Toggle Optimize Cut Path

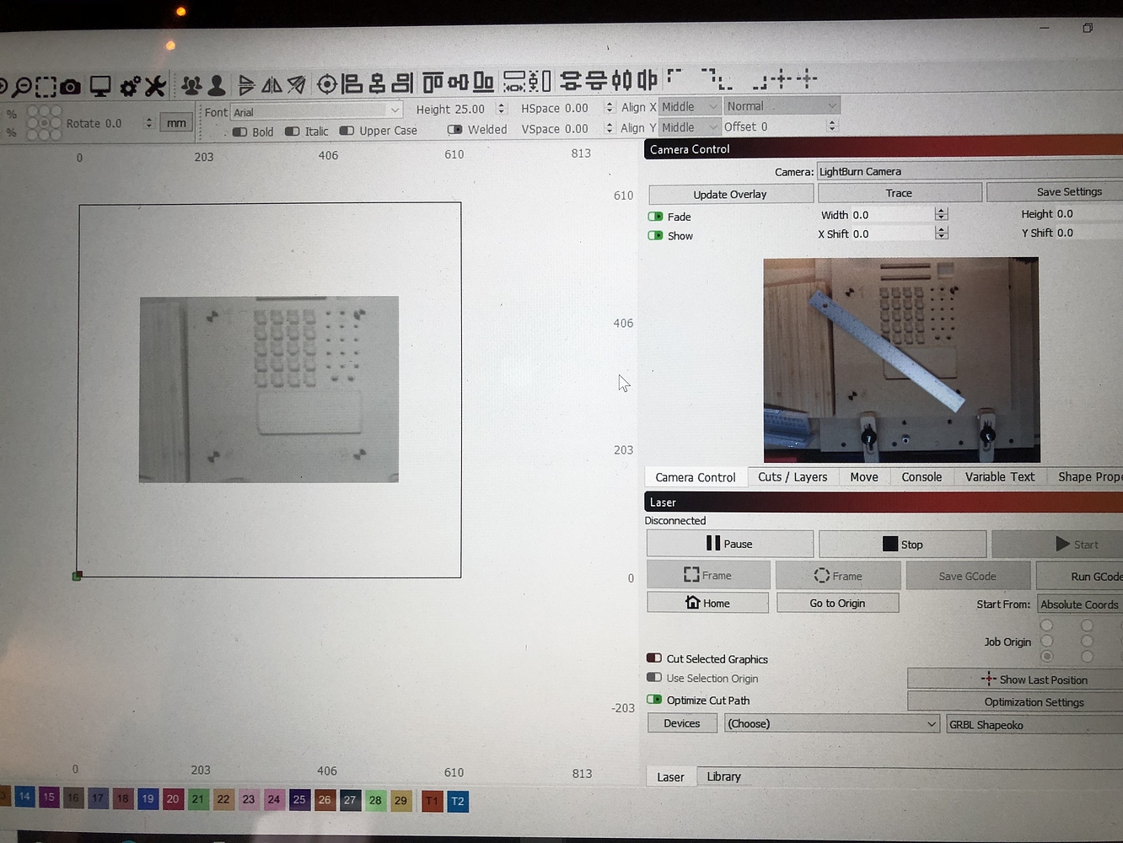[x=655, y=699]
